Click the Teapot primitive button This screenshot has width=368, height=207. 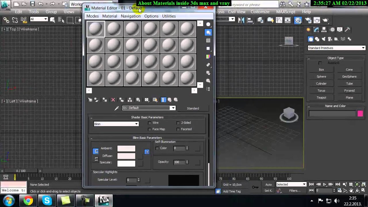[321, 97]
